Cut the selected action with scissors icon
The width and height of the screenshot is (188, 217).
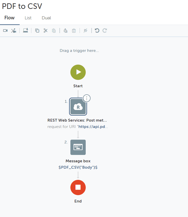(x=45, y=31)
